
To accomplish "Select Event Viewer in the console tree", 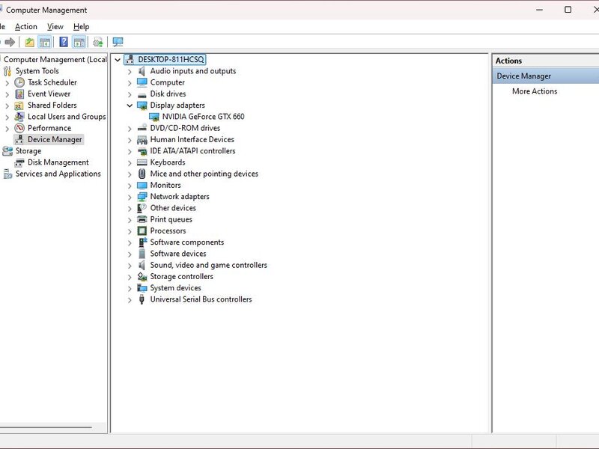I will (49, 94).
